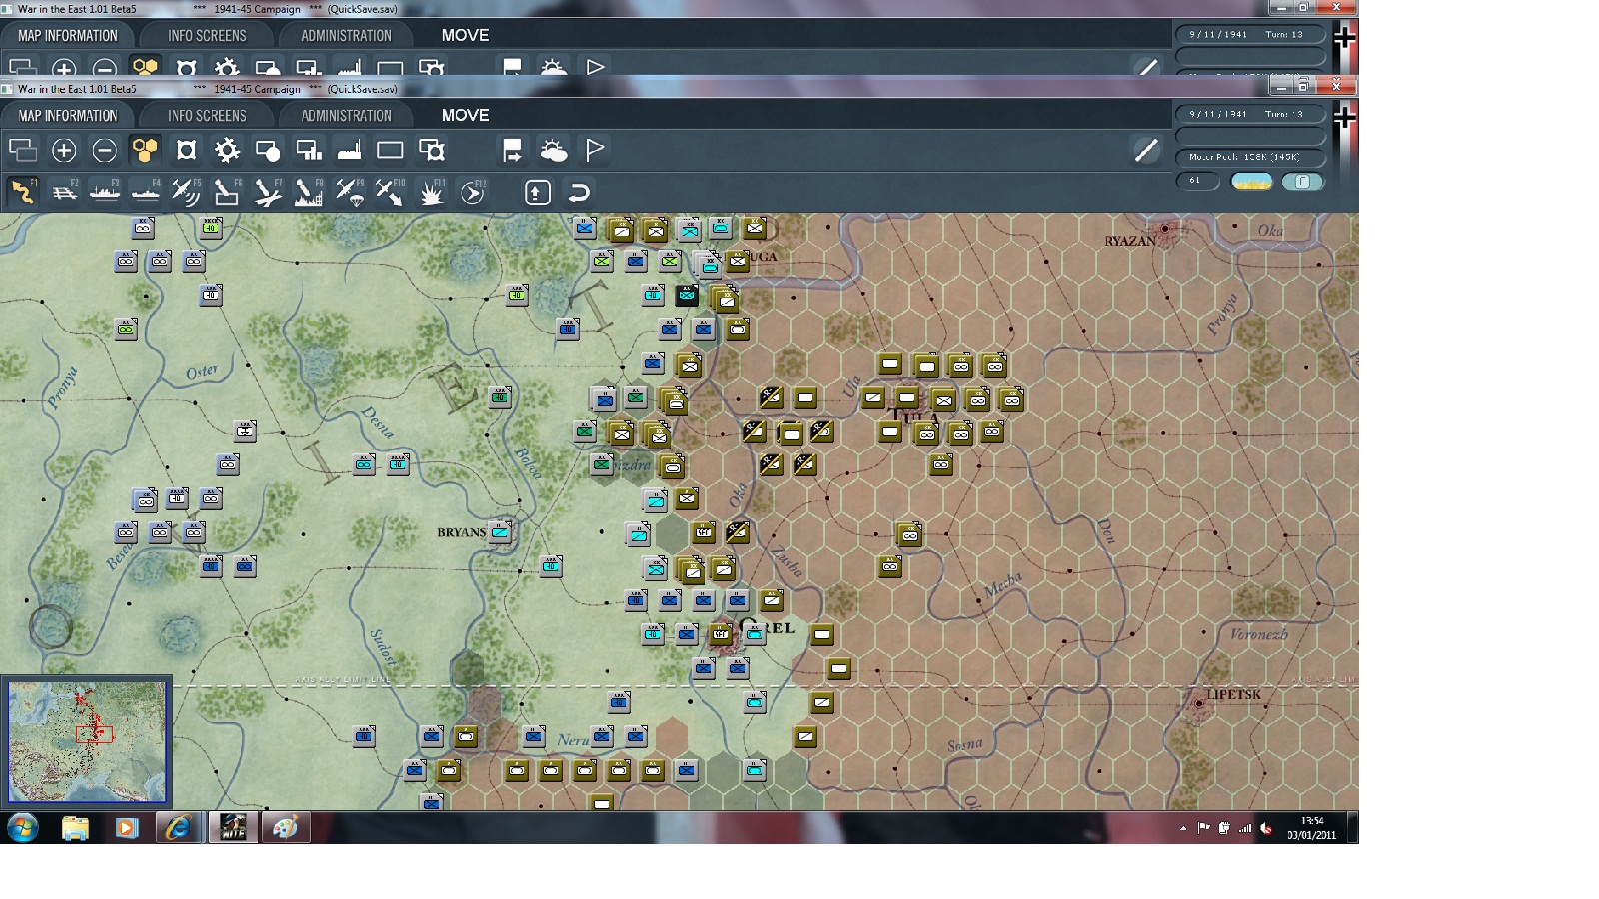Screen dimensions: 1599x899
Task: Show hidden system tray icons
Action: click(1183, 828)
